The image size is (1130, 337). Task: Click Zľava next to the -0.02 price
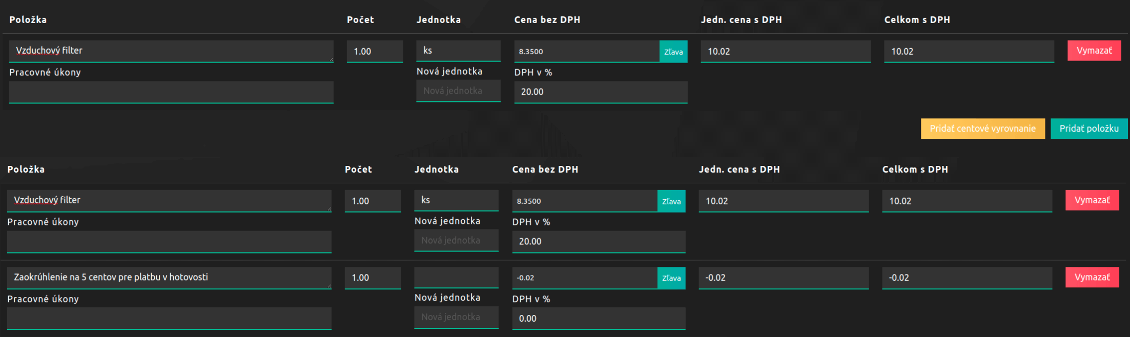[x=671, y=278]
